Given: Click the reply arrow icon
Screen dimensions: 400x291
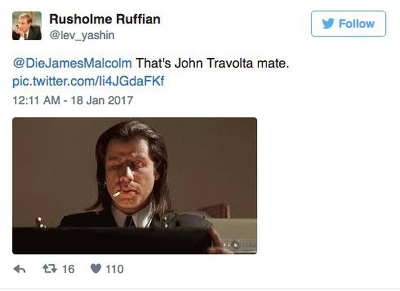Looking at the screenshot, I should (x=20, y=269).
